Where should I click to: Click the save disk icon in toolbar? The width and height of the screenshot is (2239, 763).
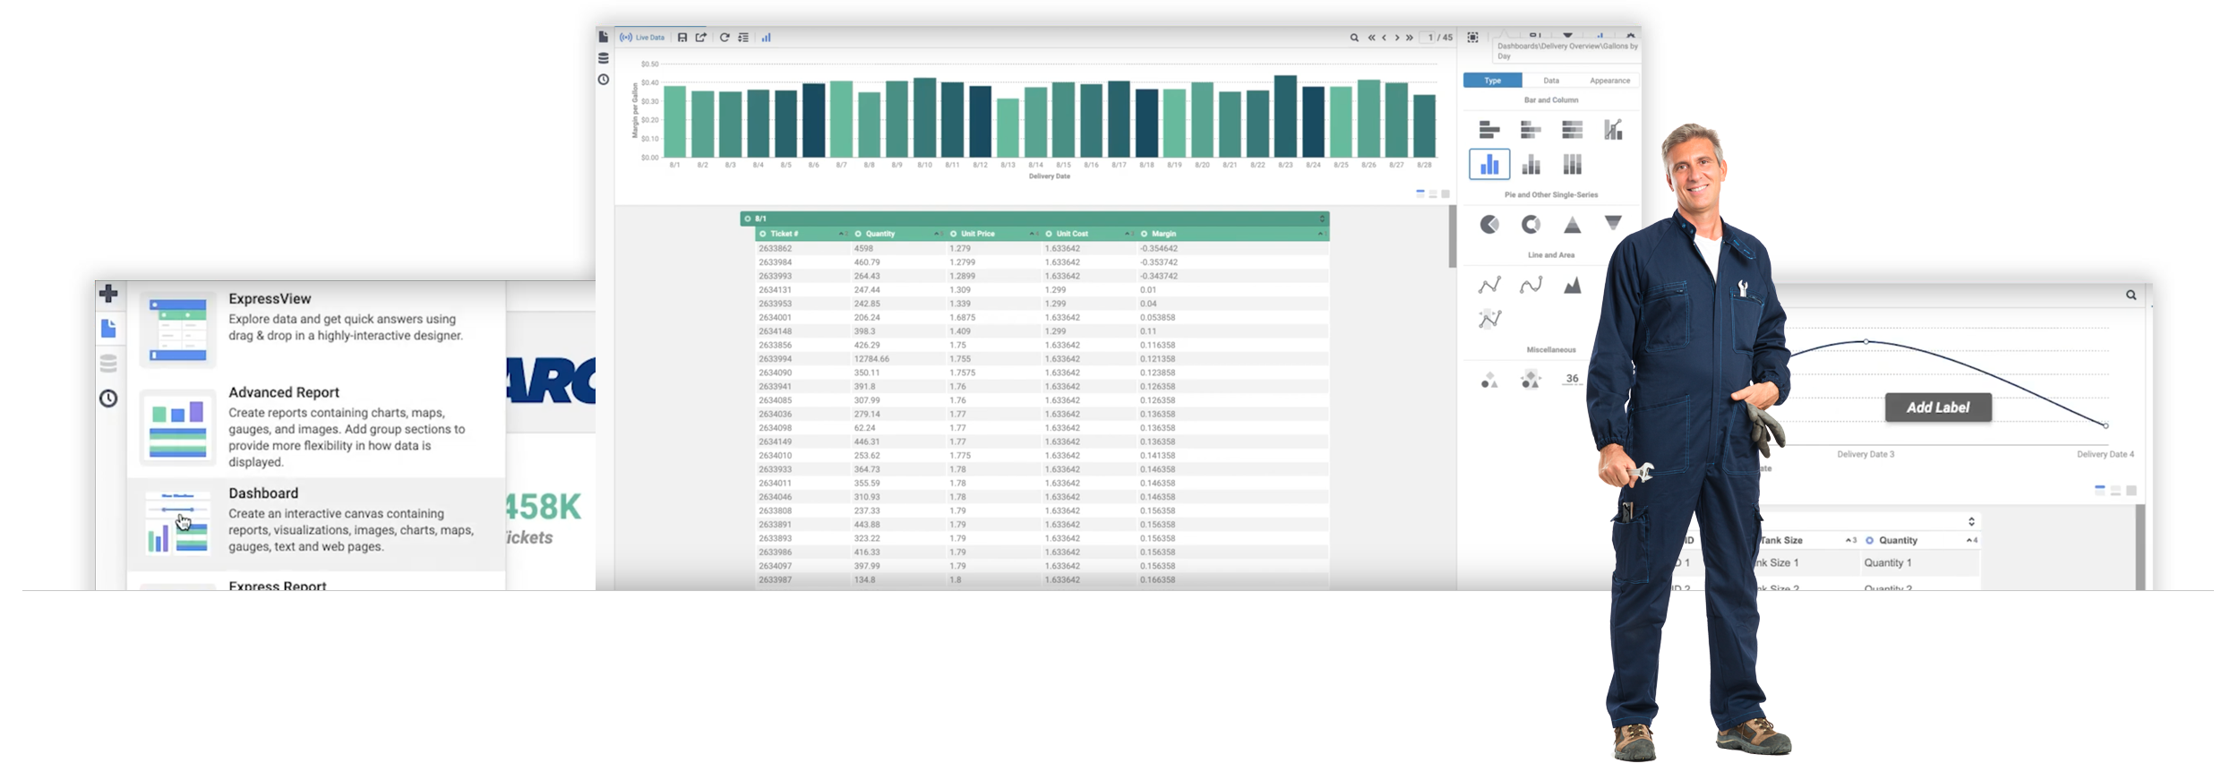point(682,38)
